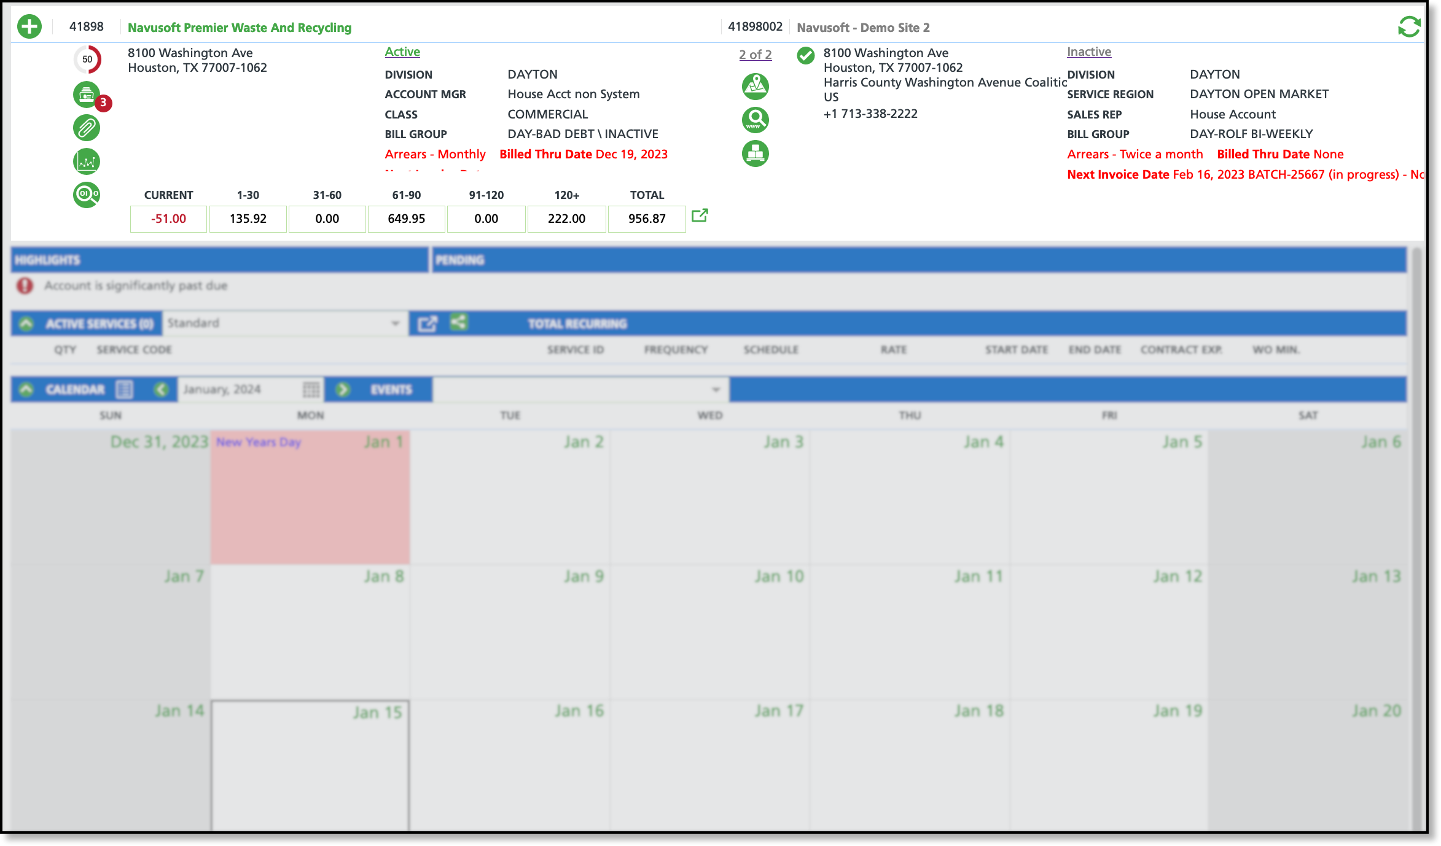Collapse the Active Services section chevron
The image size is (1441, 846).
[26, 324]
